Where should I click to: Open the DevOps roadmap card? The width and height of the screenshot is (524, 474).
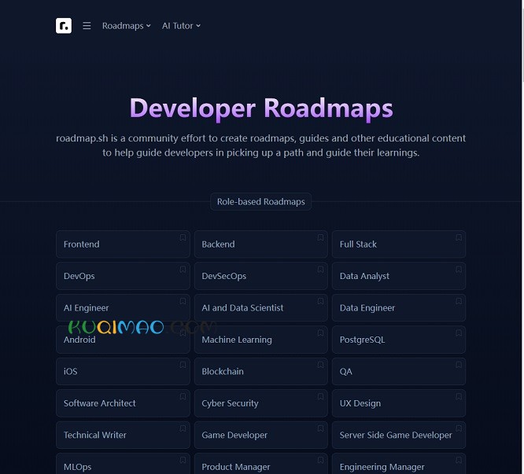pos(123,276)
